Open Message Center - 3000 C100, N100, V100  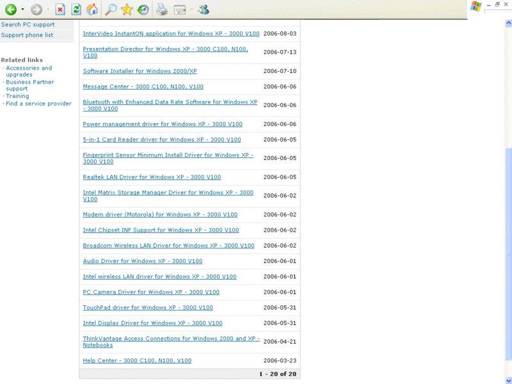tap(143, 86)
